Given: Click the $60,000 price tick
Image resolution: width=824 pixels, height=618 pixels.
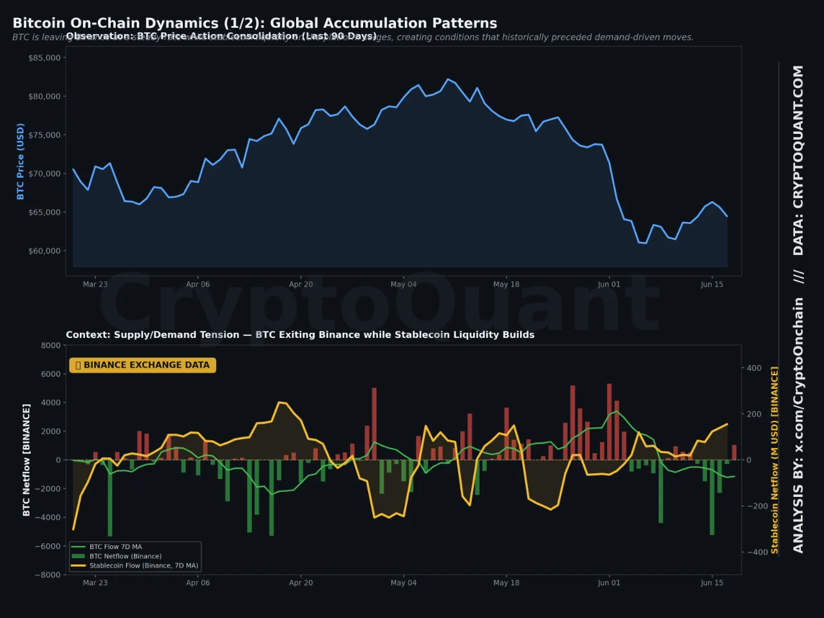Looking at the screenshot, I should pyautogui.click(x=44, y=251).
